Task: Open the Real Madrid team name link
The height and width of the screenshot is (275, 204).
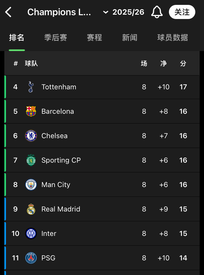Action: pos(61,209)
